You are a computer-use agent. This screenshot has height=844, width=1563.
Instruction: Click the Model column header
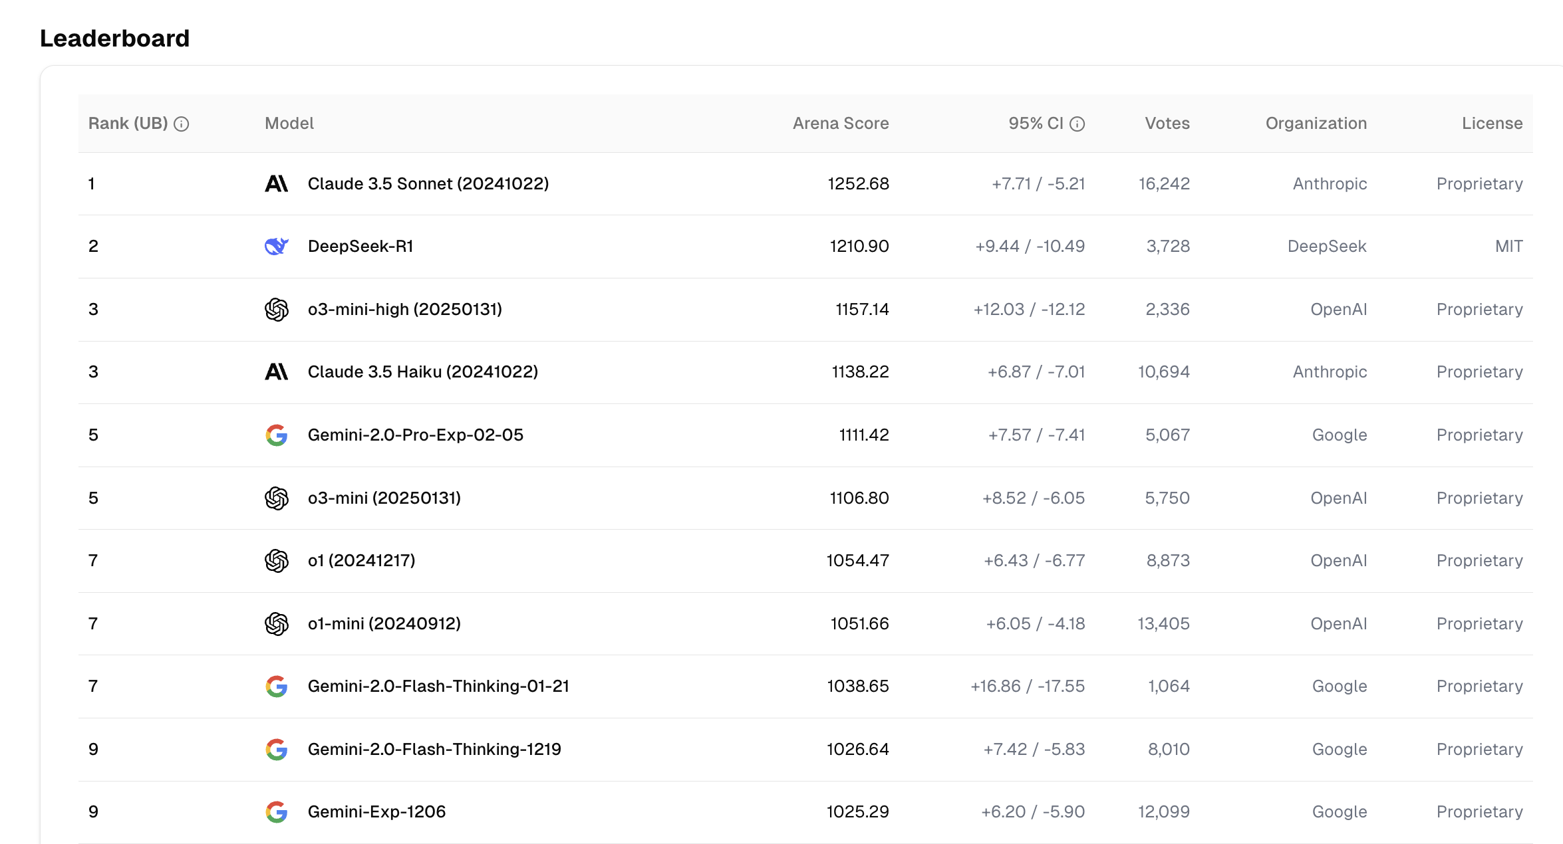pos(289,124)
